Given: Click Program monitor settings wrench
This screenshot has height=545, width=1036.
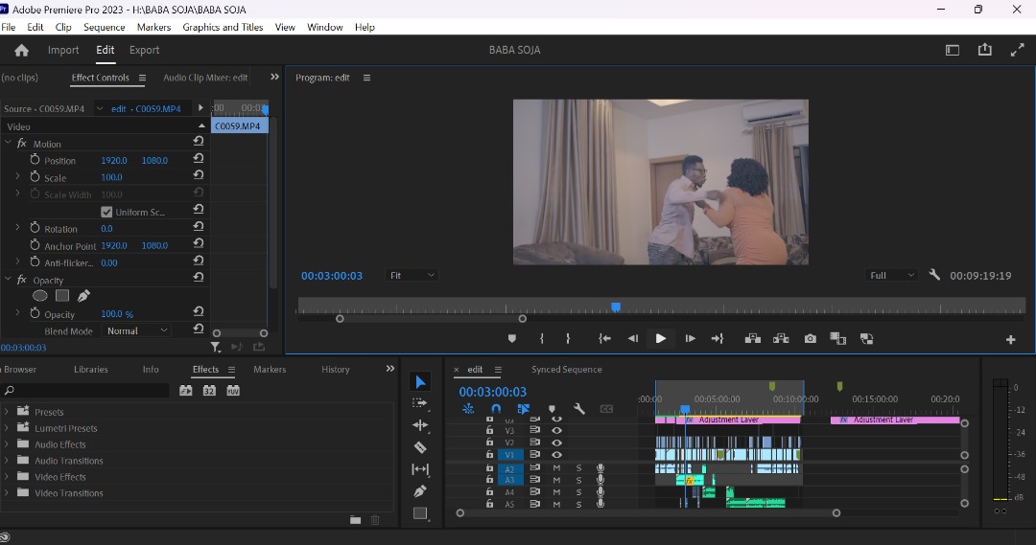Looking at the screenshot, I should coord(934,275).
